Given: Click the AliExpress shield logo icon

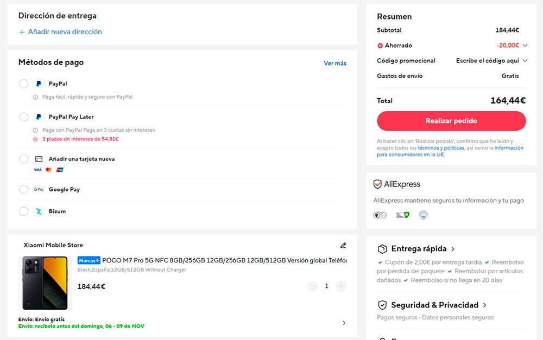Looking at the screenshot, I should coord(377,184).
